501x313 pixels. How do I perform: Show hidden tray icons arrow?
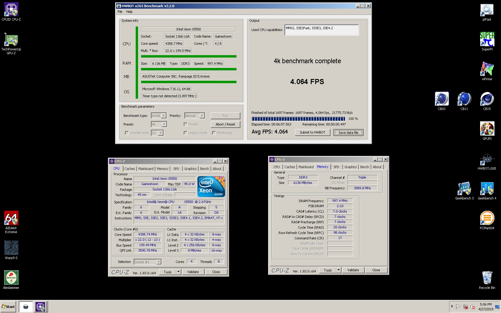point(452,306)
